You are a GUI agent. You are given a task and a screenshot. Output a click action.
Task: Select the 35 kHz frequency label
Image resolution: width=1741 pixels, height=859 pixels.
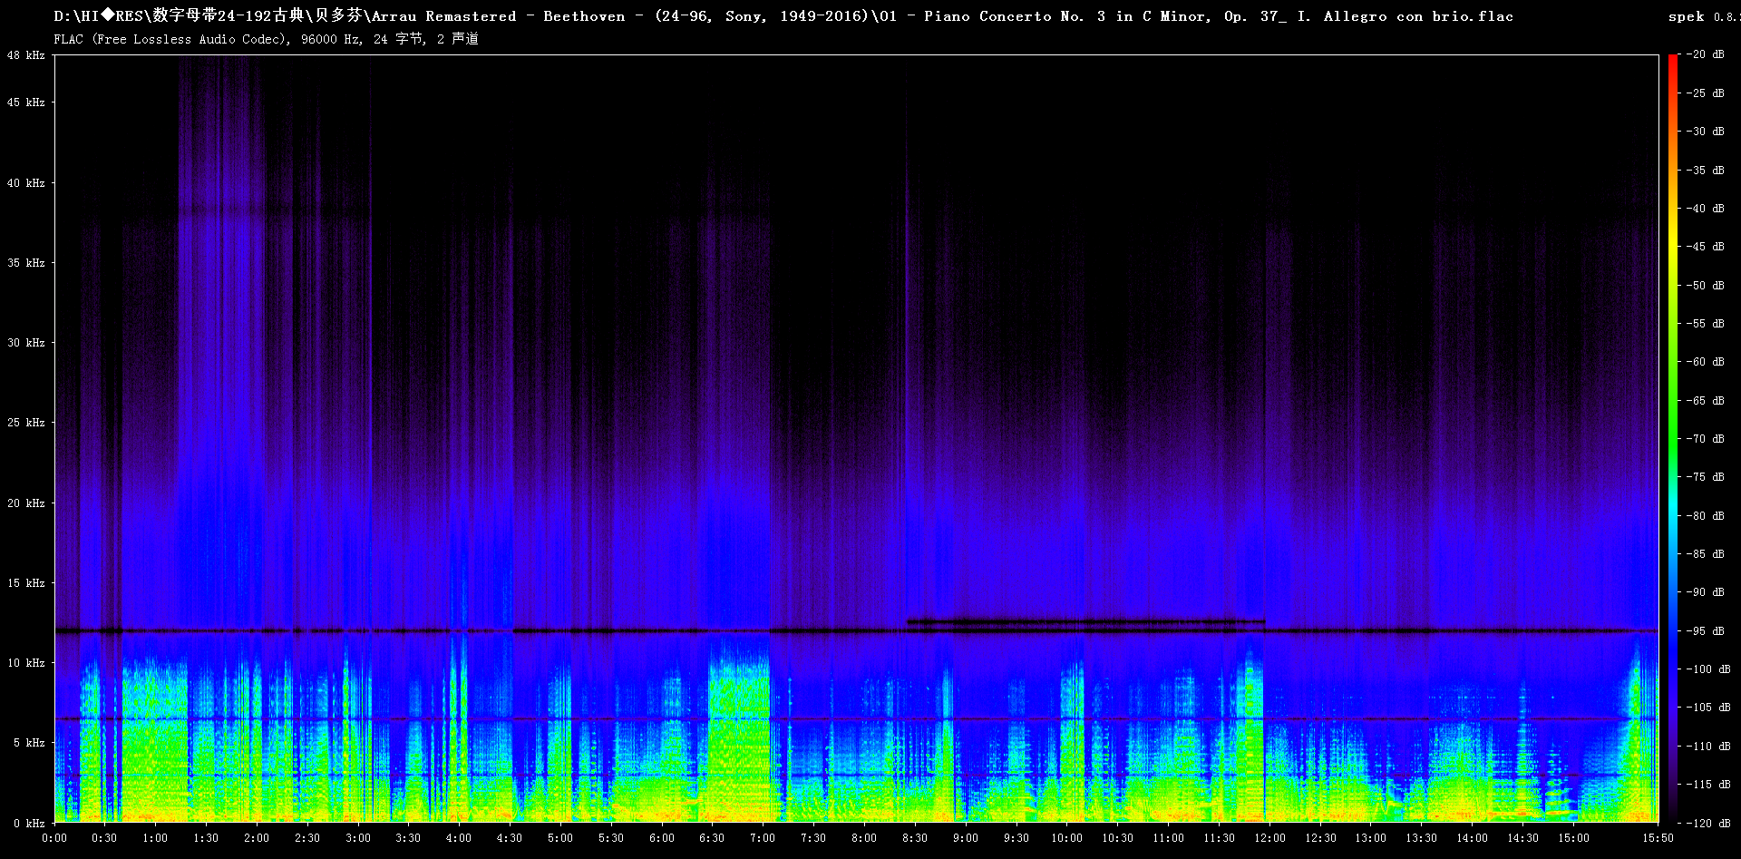tap(26, 263)
